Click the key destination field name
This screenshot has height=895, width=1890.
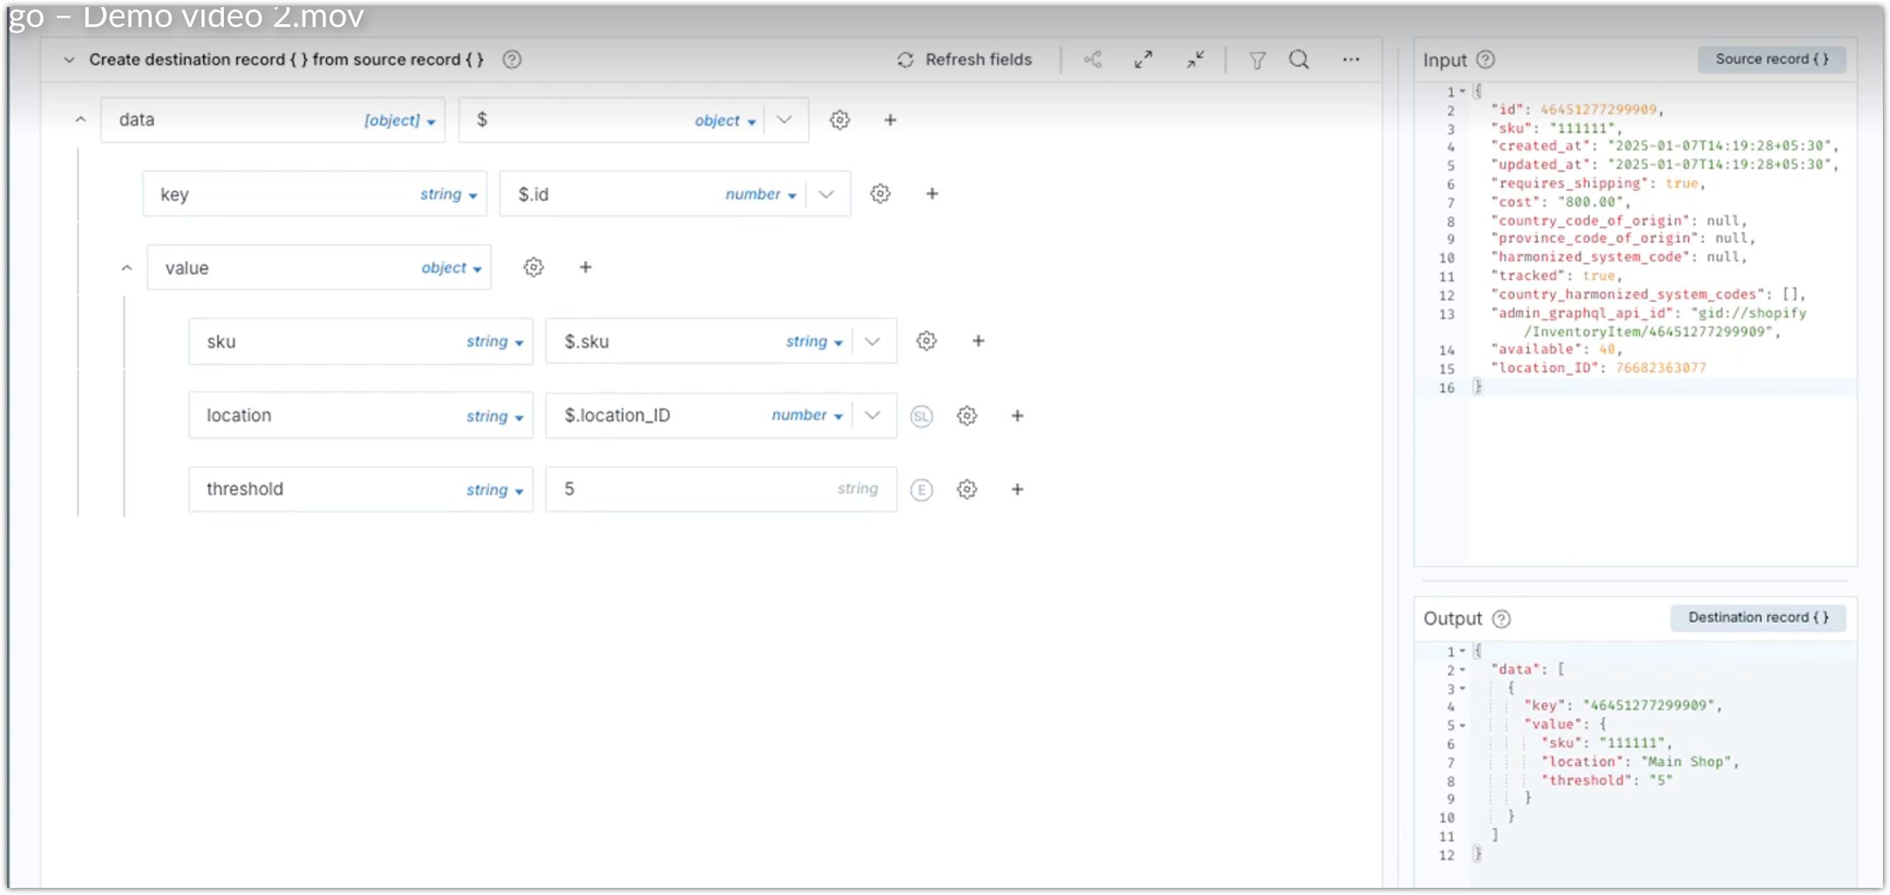[x=175, y=195]
